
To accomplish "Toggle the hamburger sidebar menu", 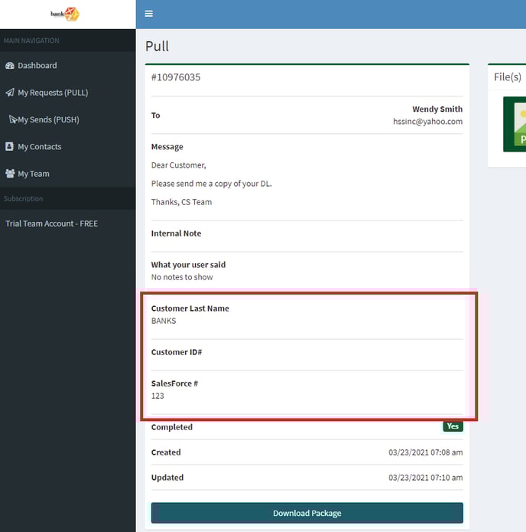I will [148, 14].
